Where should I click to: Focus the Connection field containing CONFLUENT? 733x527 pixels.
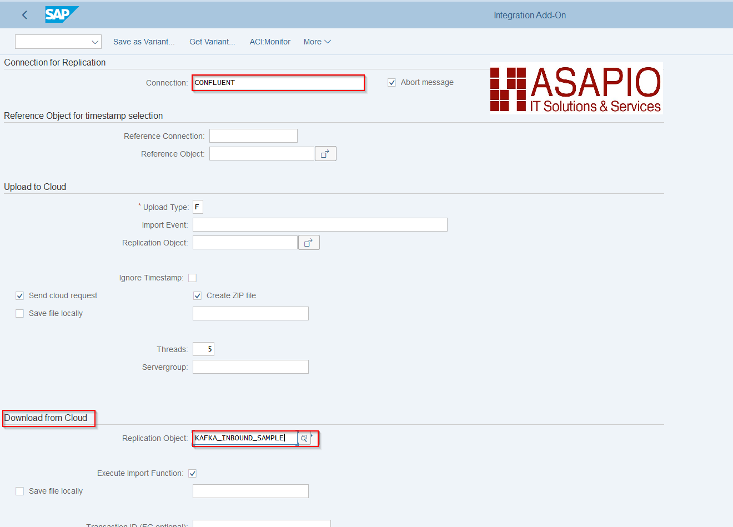click(x=278, y=83)
